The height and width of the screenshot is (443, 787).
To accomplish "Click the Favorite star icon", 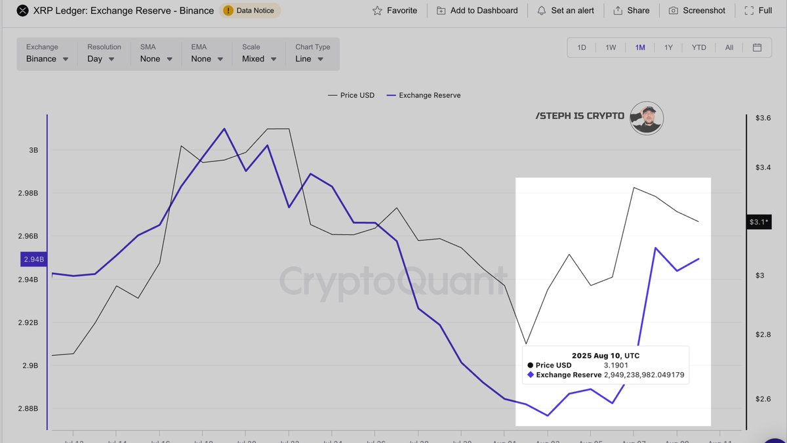I will tap(376, 11).
